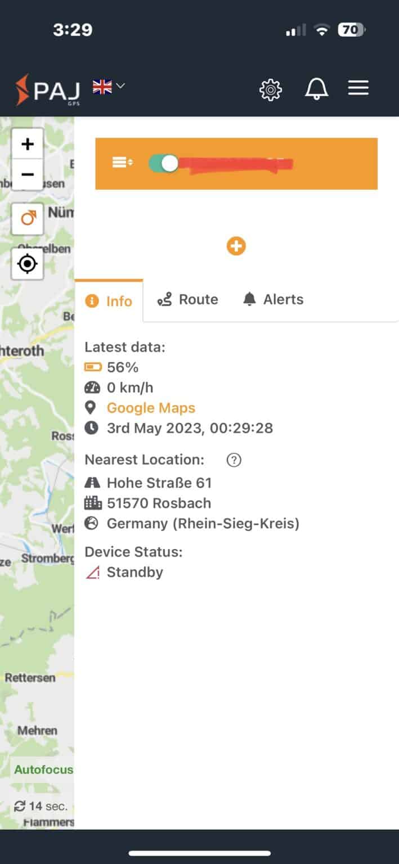Open the Google Maps link
This screenshot has height=864, width=399.
(x=151, y=407)
